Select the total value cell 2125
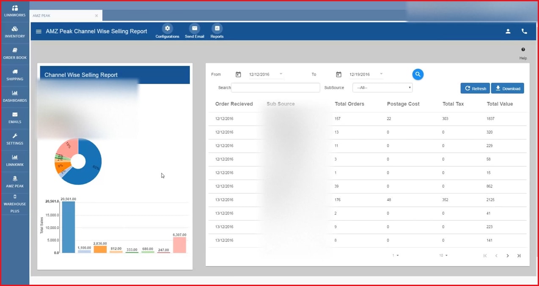539x286 pixels. click(491, 200)
